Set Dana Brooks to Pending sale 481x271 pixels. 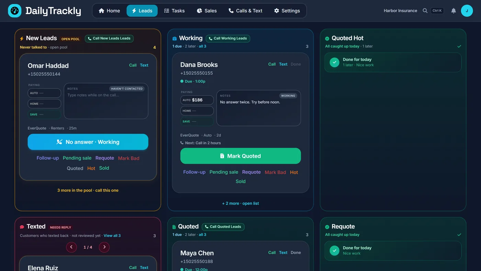(x=224, y=172)
